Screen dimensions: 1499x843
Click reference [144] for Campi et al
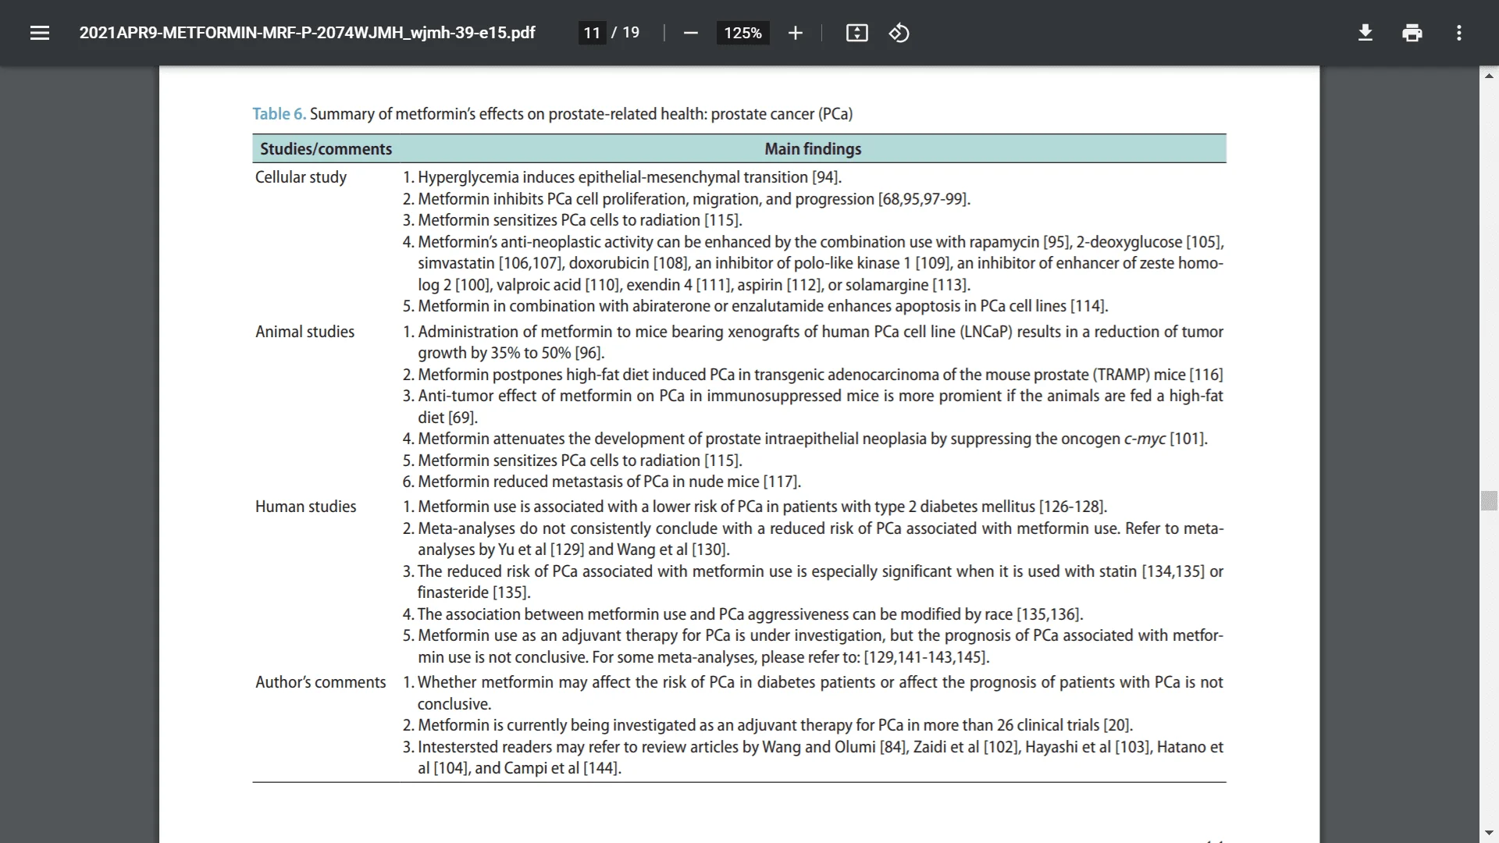point(602,768)
